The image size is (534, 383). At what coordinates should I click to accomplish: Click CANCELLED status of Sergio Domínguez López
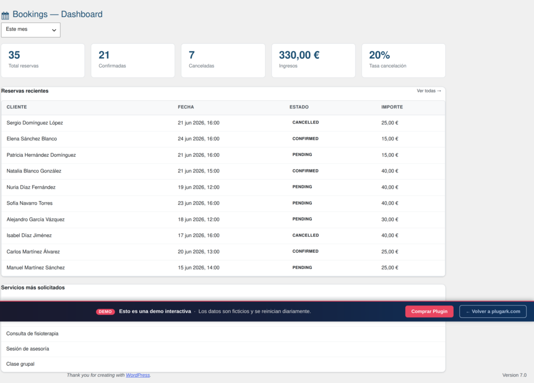[306, 122]
